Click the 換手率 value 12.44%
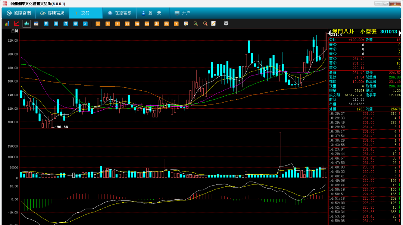403x225 pixels. click(x=394, y=95)
